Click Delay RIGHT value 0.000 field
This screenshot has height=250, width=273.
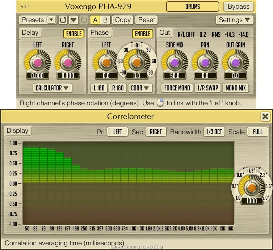pos(68,76)
